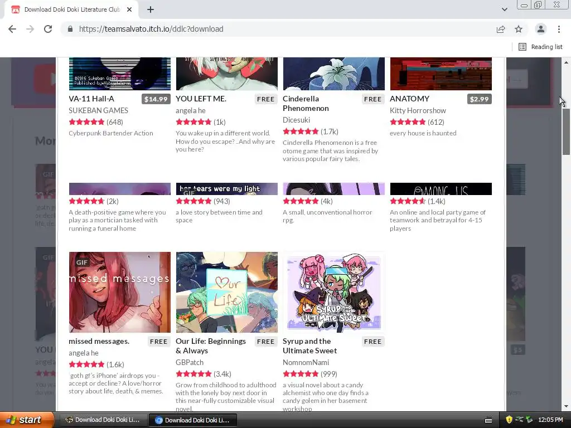
Task: Reload the current page
Action: tap(48, 29)
